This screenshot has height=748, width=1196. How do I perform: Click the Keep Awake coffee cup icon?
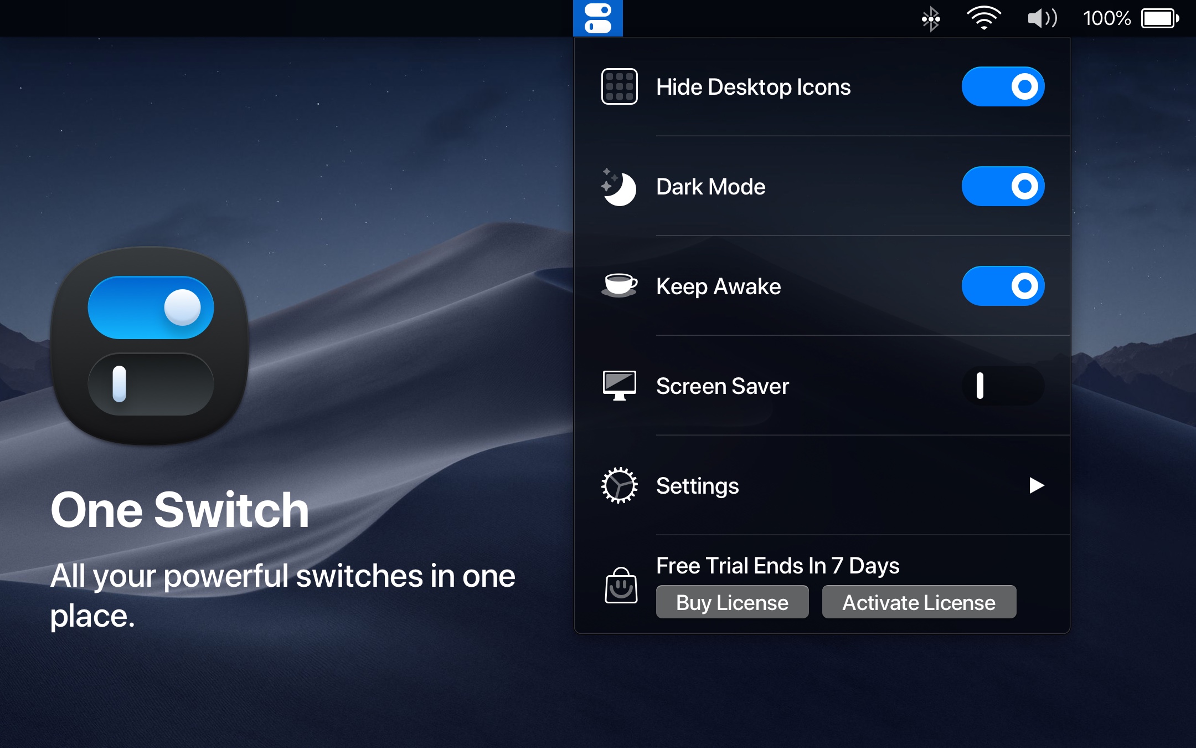(x=618, y=286)
